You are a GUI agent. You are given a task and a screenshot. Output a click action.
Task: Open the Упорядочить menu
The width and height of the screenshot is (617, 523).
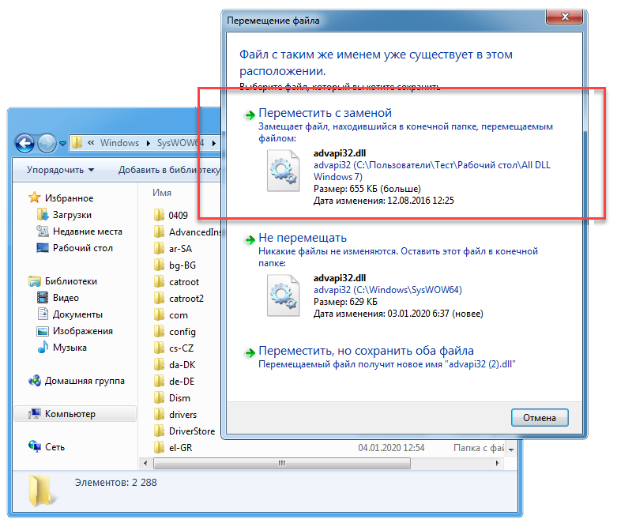[60, 170]
